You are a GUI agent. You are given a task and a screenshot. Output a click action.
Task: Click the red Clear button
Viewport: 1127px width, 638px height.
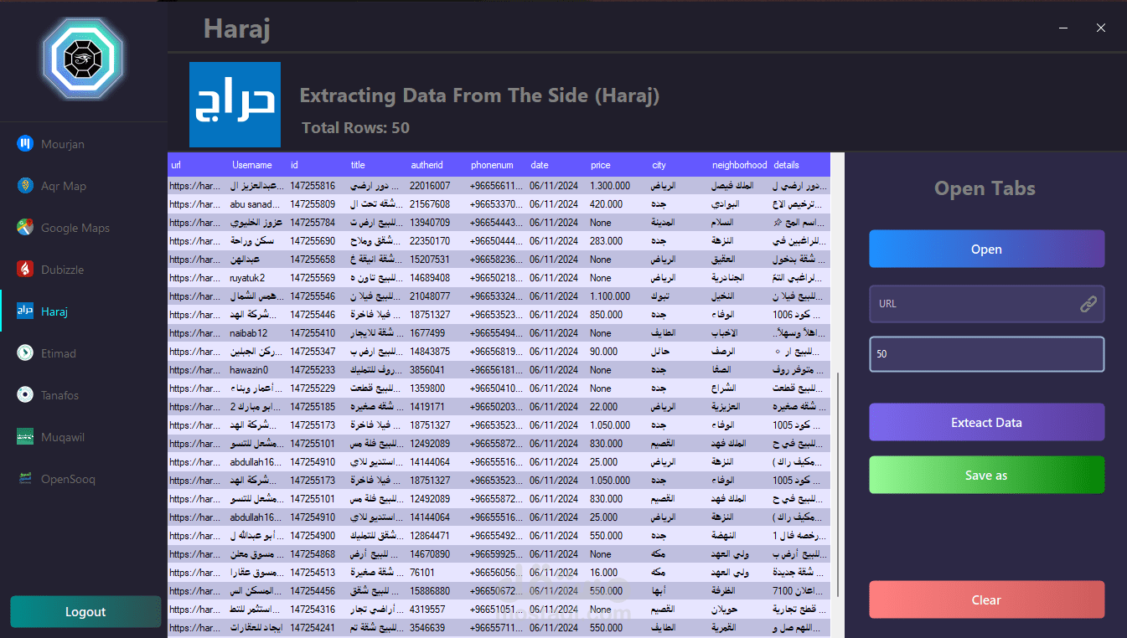click(986, 599)
